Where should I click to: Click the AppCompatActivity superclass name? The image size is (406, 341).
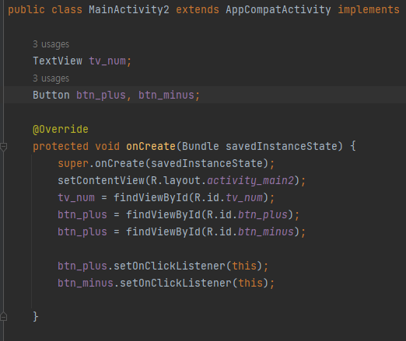pos(278,10)
